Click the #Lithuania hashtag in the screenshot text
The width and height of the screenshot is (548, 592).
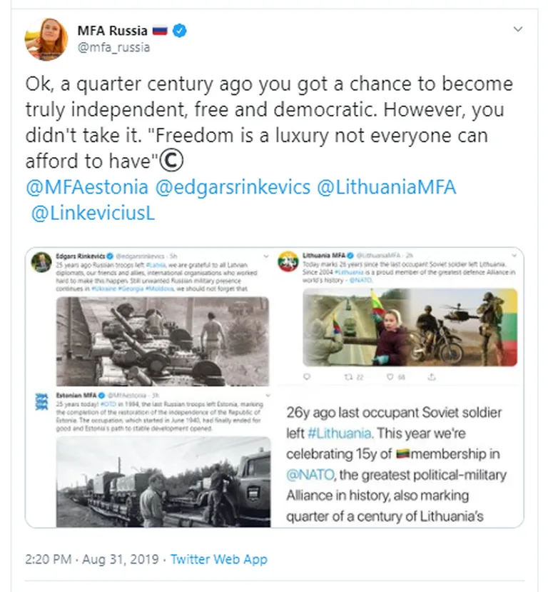(x=340, y=433)
